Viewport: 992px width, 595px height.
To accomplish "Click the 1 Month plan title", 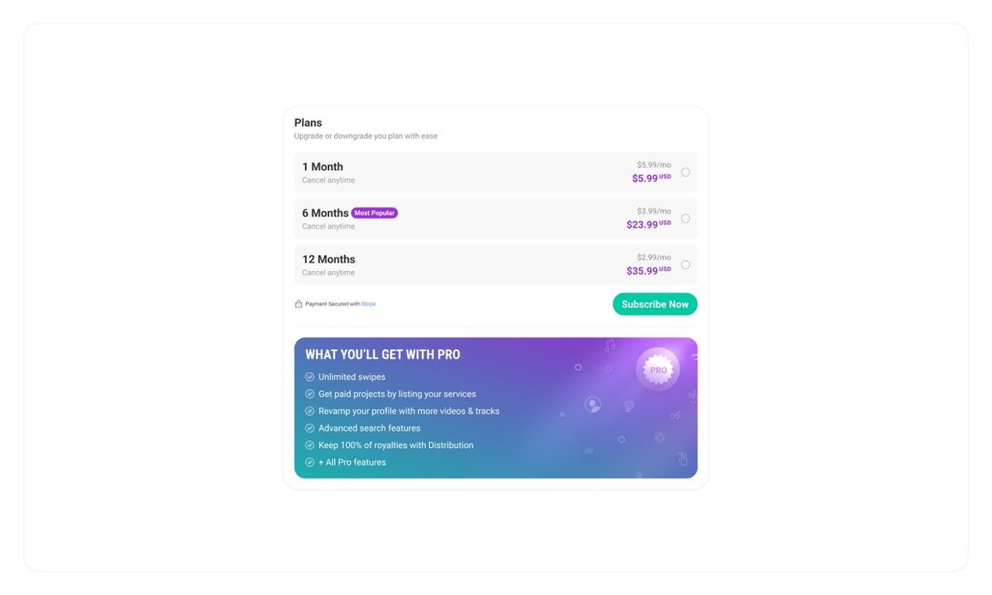I will click(323, 167).
